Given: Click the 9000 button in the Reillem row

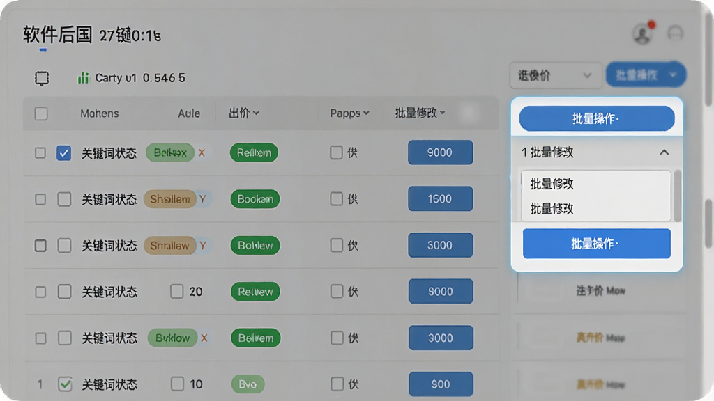Looking at the screenshot, I should 441,152.
